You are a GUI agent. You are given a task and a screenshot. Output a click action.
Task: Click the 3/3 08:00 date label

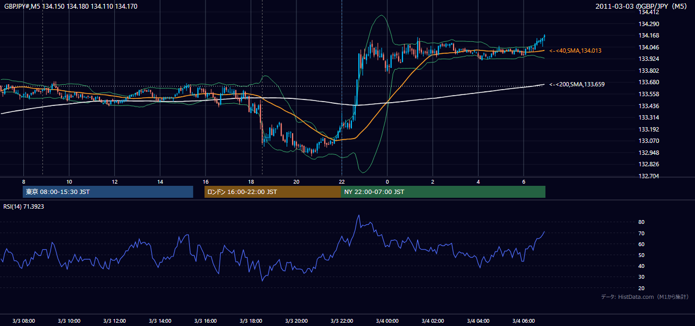click(x=23, y=321)
